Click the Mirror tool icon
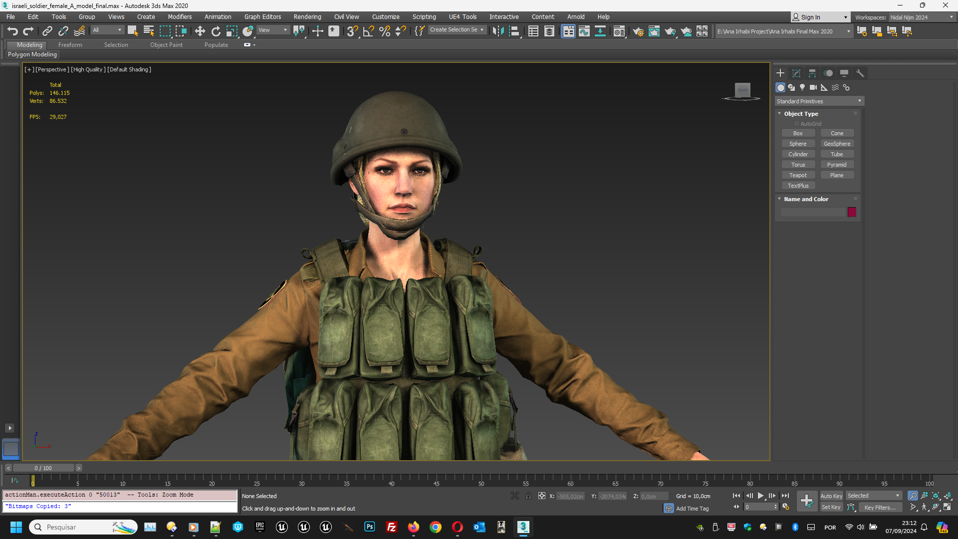The height and width of the screenshot is (539, 958). [498, 31]
